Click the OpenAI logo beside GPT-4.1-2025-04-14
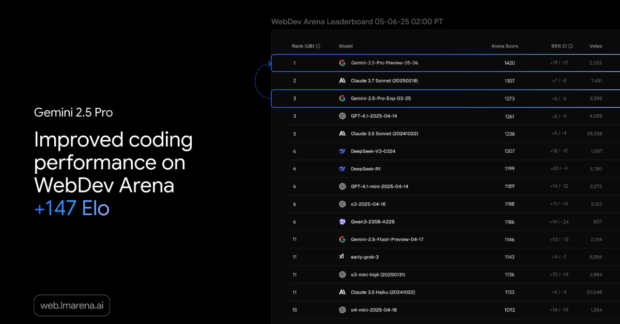 pos(342,116)
